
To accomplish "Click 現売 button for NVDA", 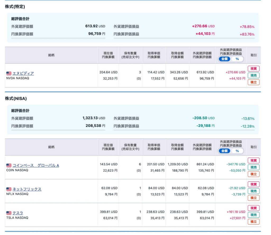I will pos(254,76).
